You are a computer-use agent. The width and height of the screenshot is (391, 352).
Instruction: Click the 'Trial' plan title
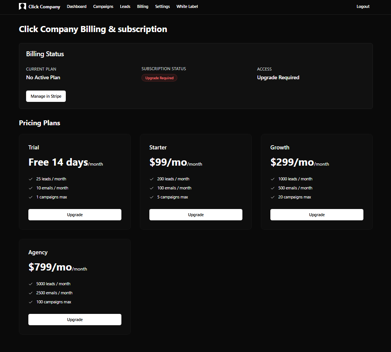pyautogui.click(x=34, y=148)
